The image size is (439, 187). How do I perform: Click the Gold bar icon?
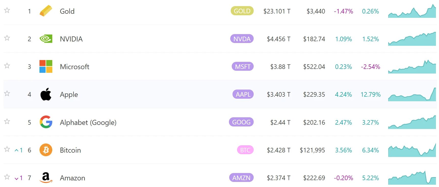(46, 11)
